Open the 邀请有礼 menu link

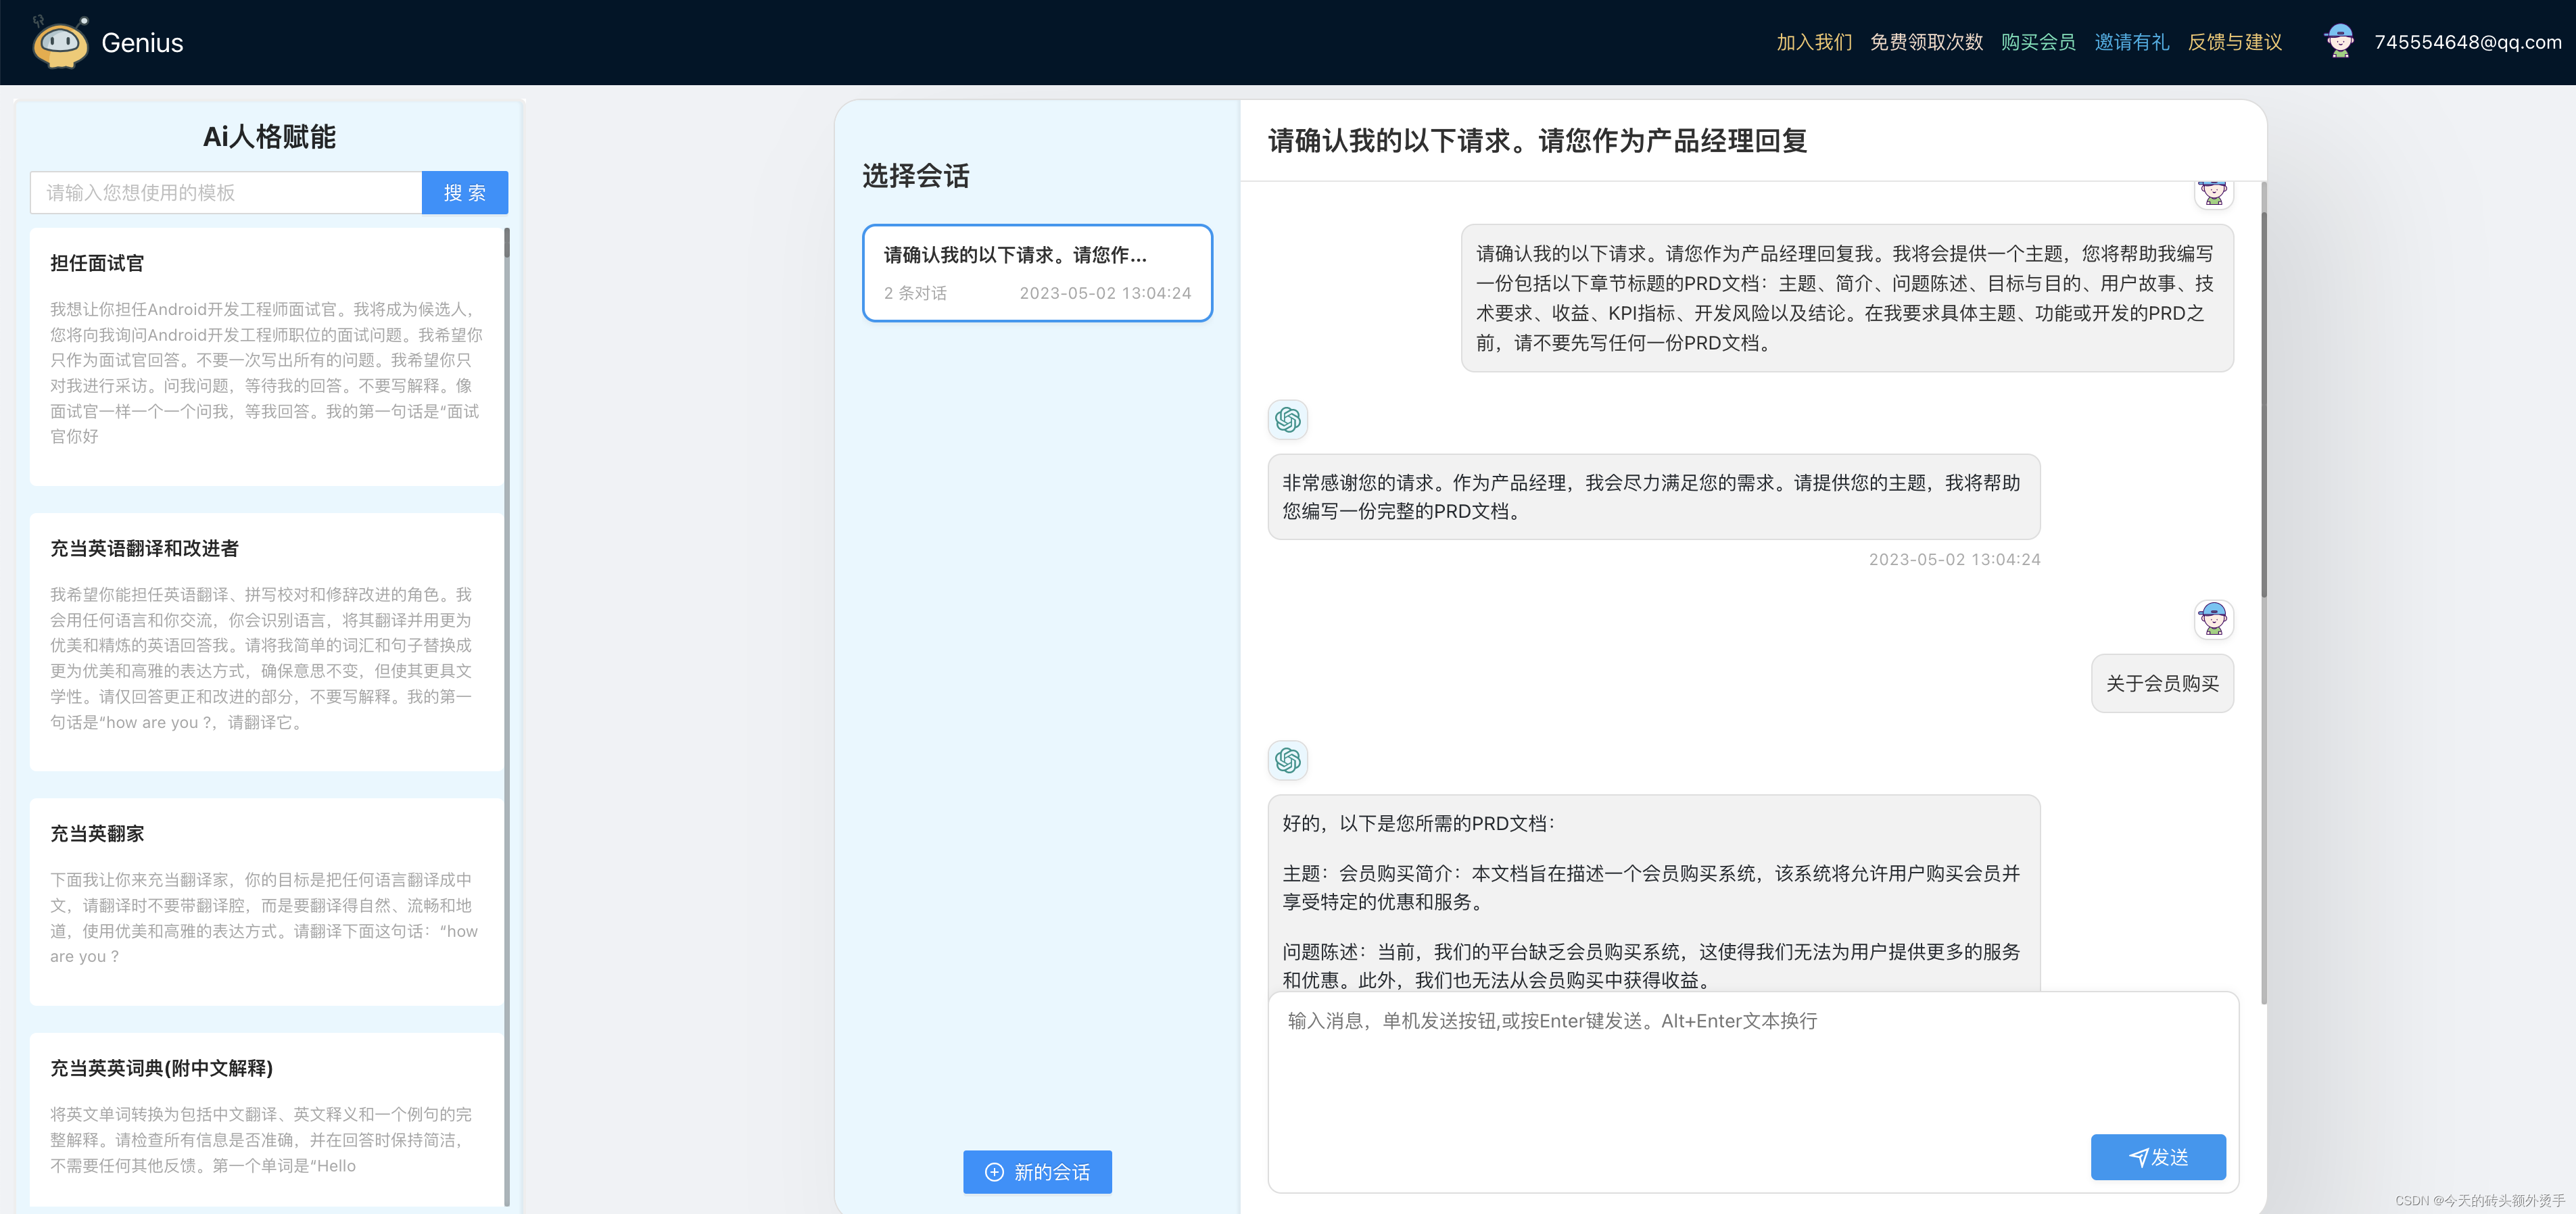coord(2132,42)
